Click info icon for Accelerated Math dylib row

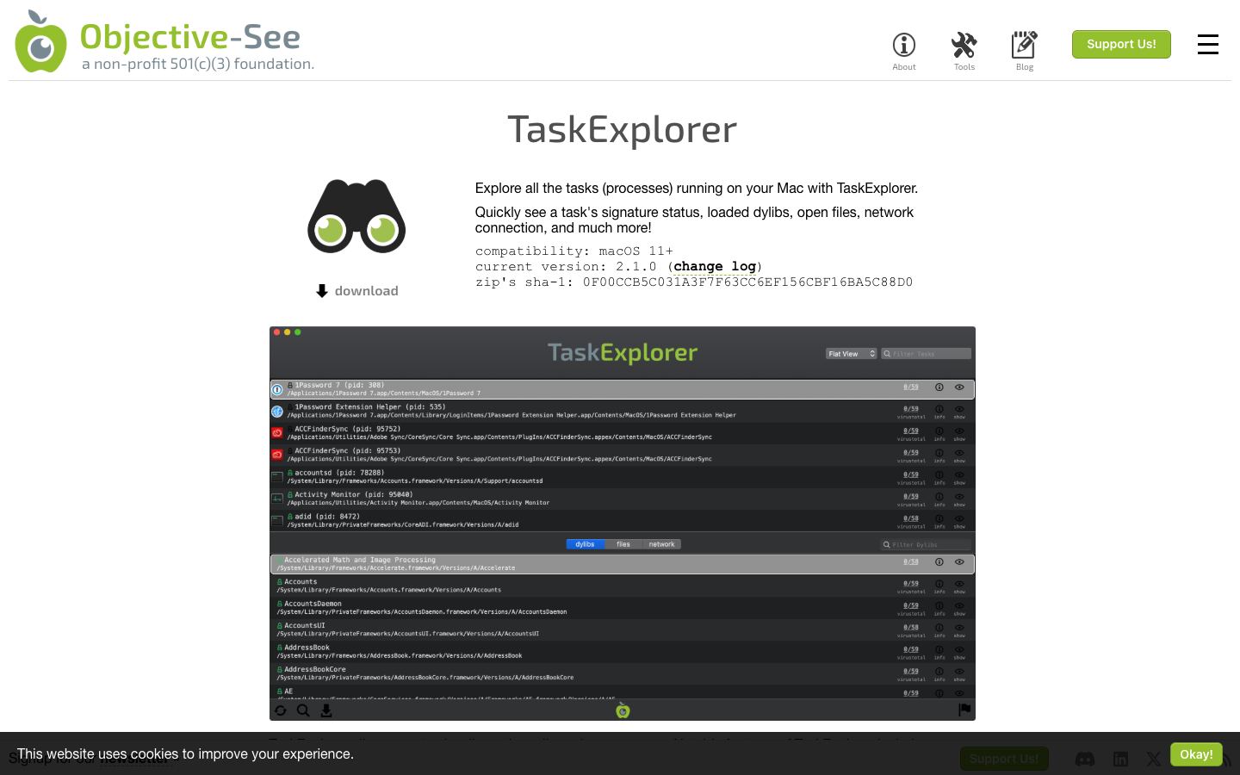coord(939,562)
